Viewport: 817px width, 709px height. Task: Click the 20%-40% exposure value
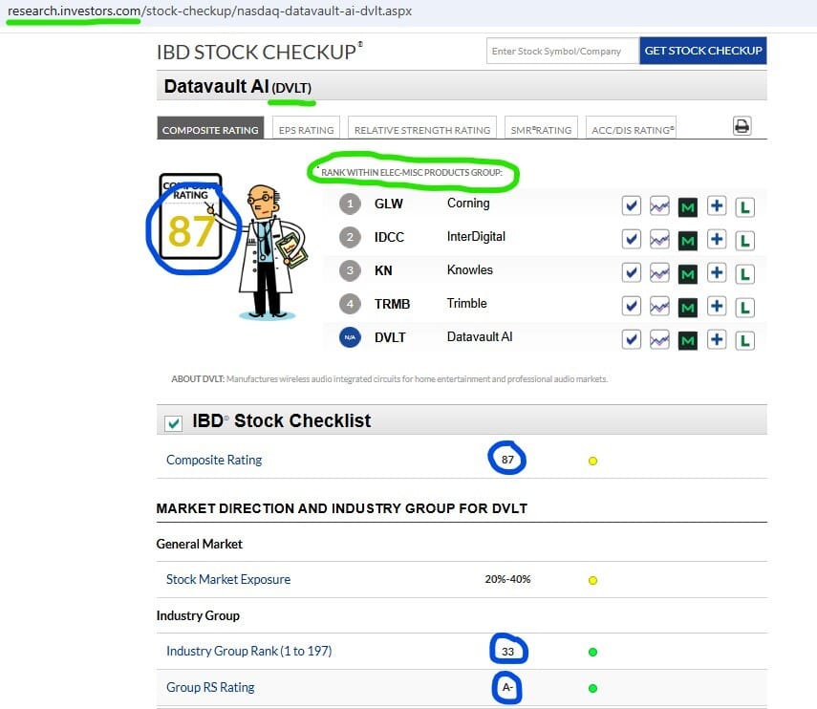tap(507, 579)
